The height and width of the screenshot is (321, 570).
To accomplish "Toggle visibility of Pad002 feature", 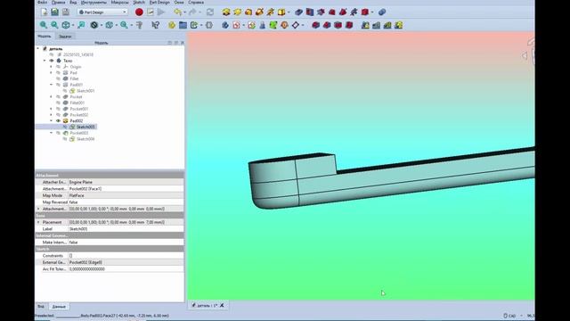I will (x=58, y=121).
